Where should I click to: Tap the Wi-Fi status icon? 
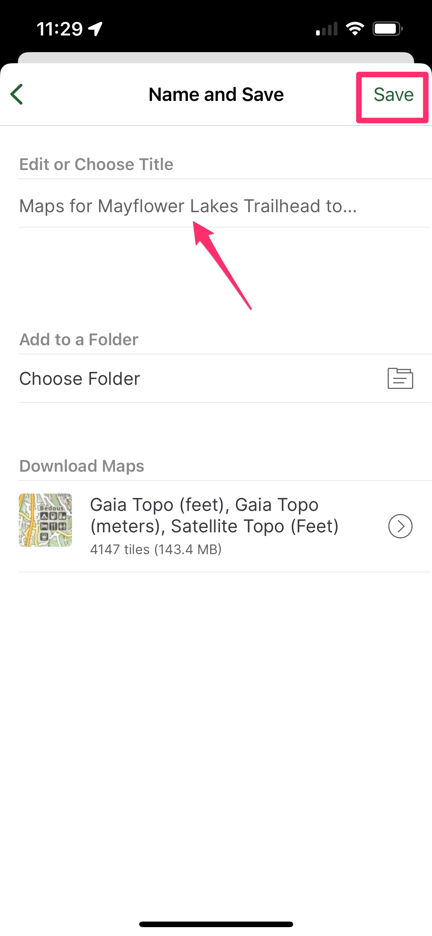[355, 28]
